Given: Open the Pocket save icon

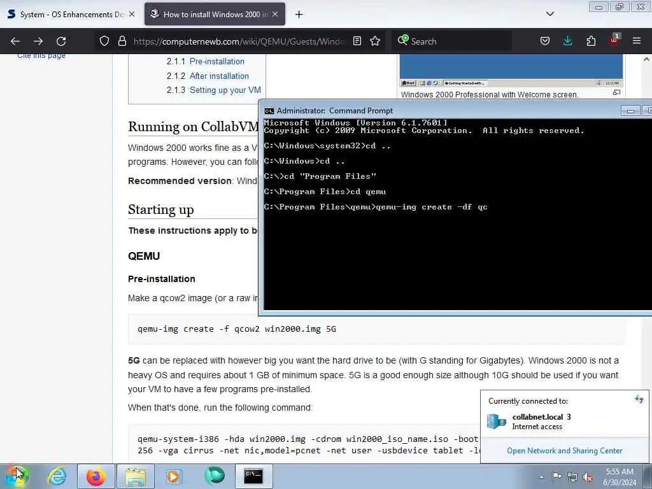Looking at the screenshot, I should [x=545, y=41].
